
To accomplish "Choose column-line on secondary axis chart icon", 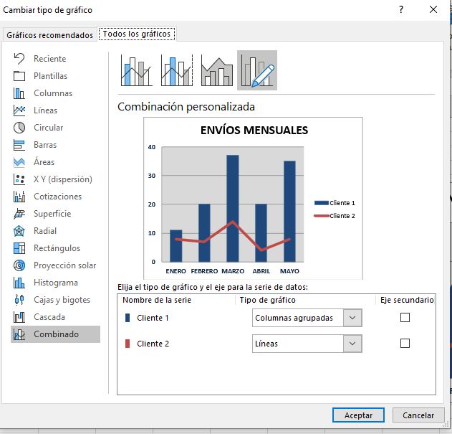I will [176, 70].
